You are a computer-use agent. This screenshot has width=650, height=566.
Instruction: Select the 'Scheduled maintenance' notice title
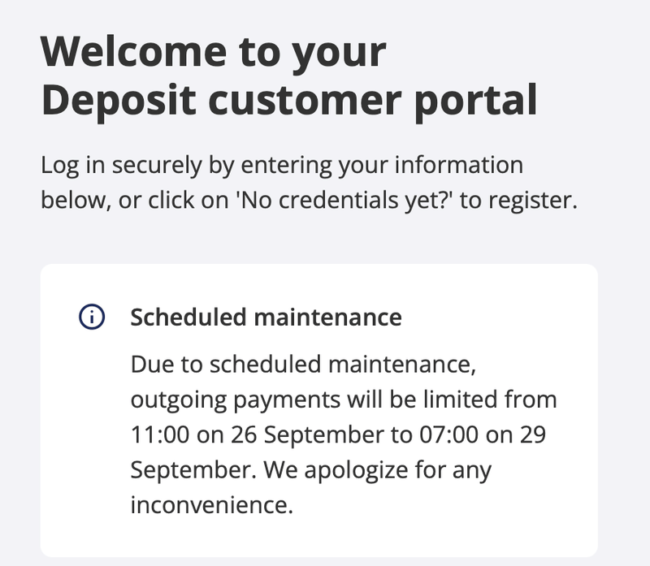pyautogui.click(x=266, y=317)
